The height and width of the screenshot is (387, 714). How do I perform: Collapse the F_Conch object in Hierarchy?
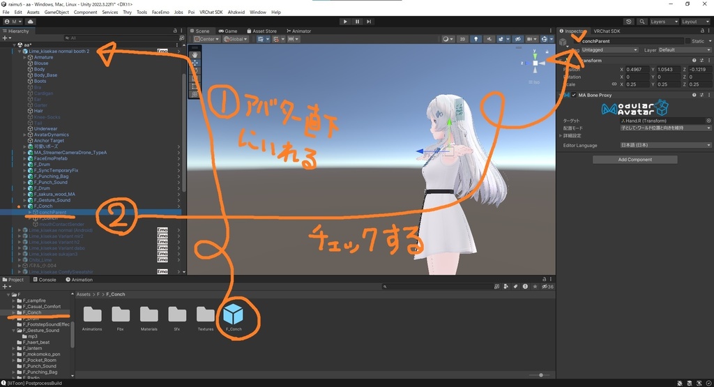click(25, 206)
